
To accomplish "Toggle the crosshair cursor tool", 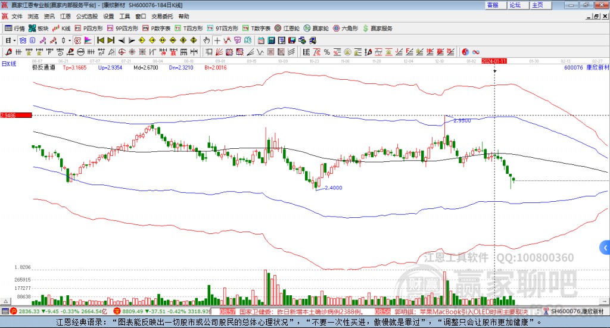I will click(217, 40).
